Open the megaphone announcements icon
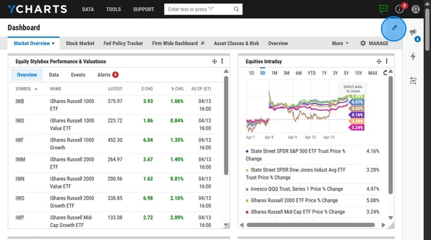This screenshot has height=240, width=431. click(x=413, y=32)
